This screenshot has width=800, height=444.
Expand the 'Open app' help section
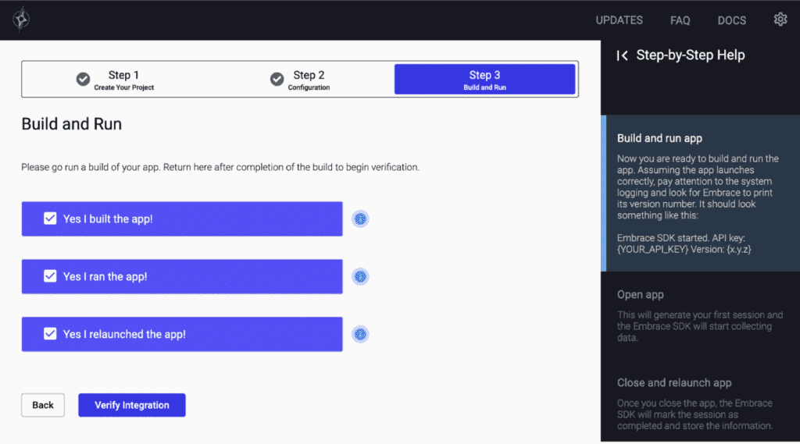click(x=641, y=295)
